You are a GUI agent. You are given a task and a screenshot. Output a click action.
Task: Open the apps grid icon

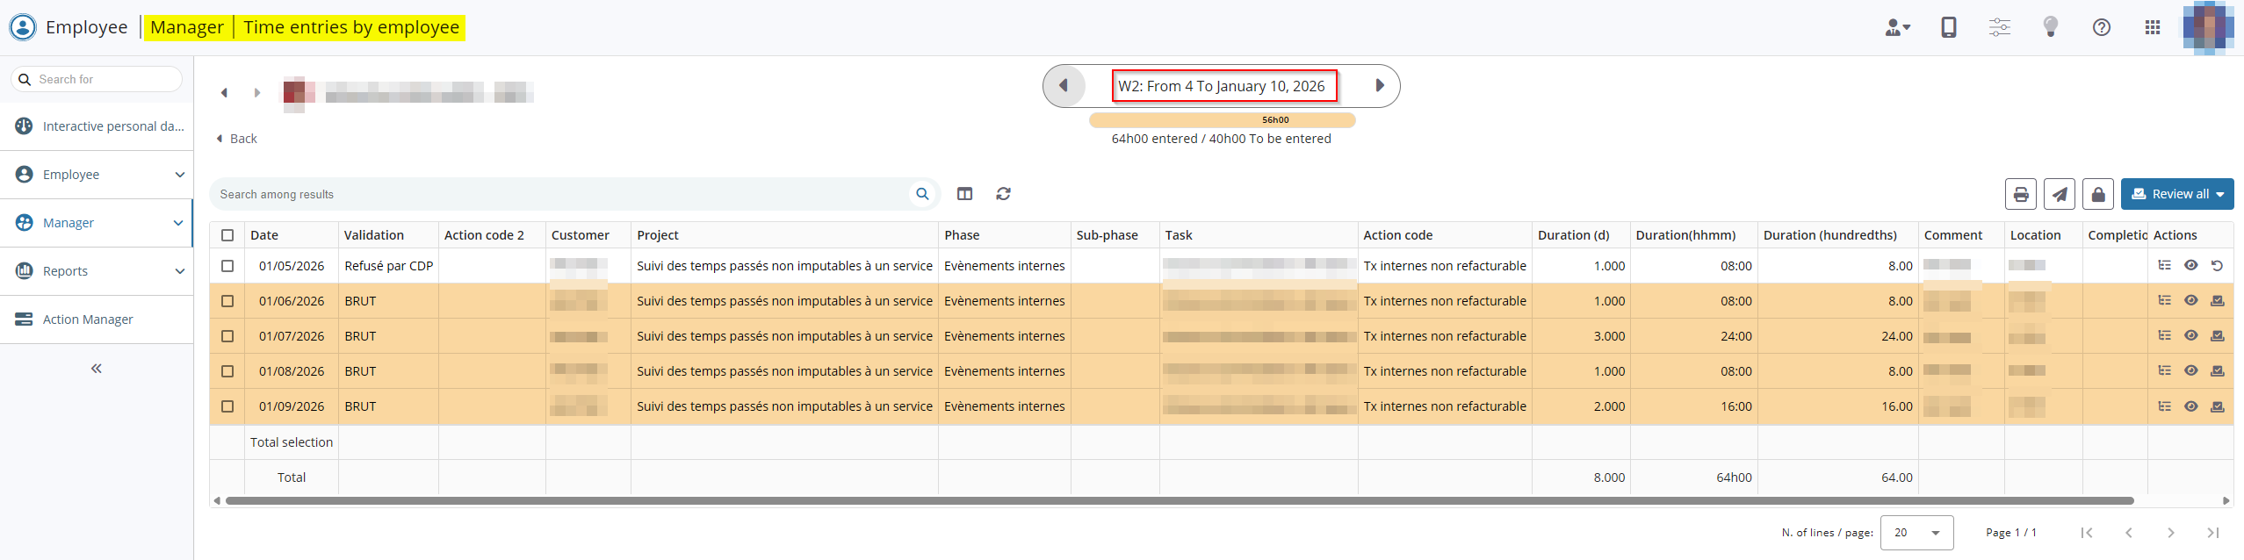pos(2152,27)
